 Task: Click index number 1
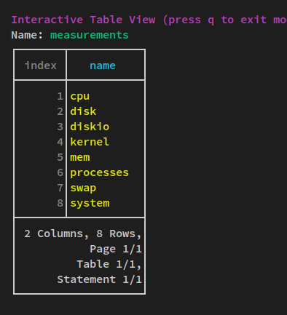(x=60, y=96)
